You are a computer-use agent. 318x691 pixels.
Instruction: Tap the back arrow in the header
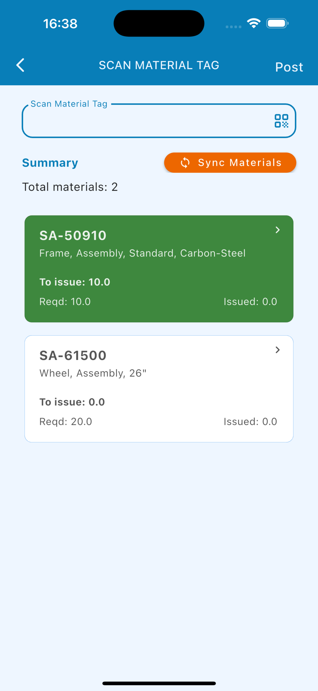[x=20, y=65]
